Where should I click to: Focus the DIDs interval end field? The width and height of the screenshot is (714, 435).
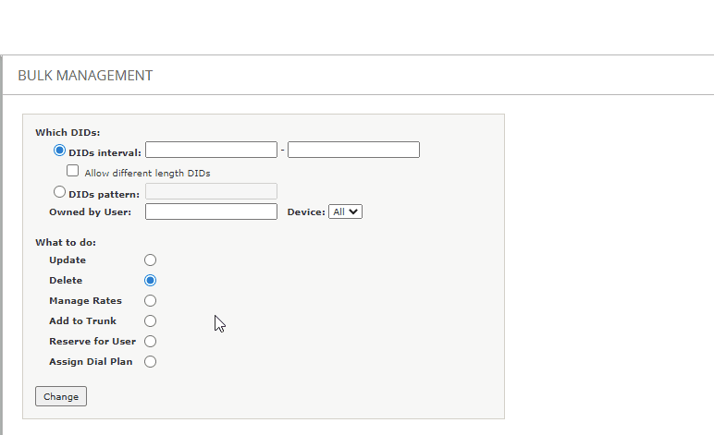(354, 150)
